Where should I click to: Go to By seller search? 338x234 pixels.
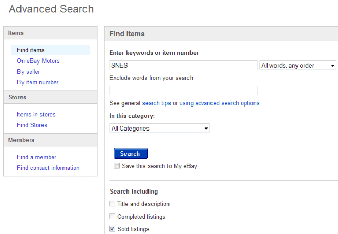[29, 72]
